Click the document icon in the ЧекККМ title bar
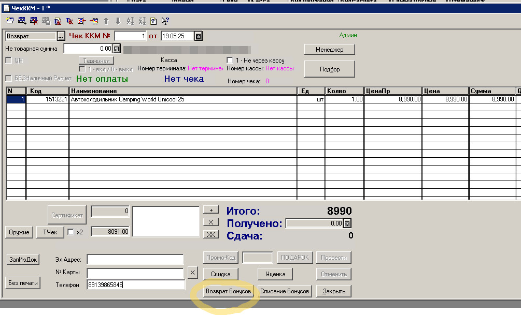 (x=6, y=8)
